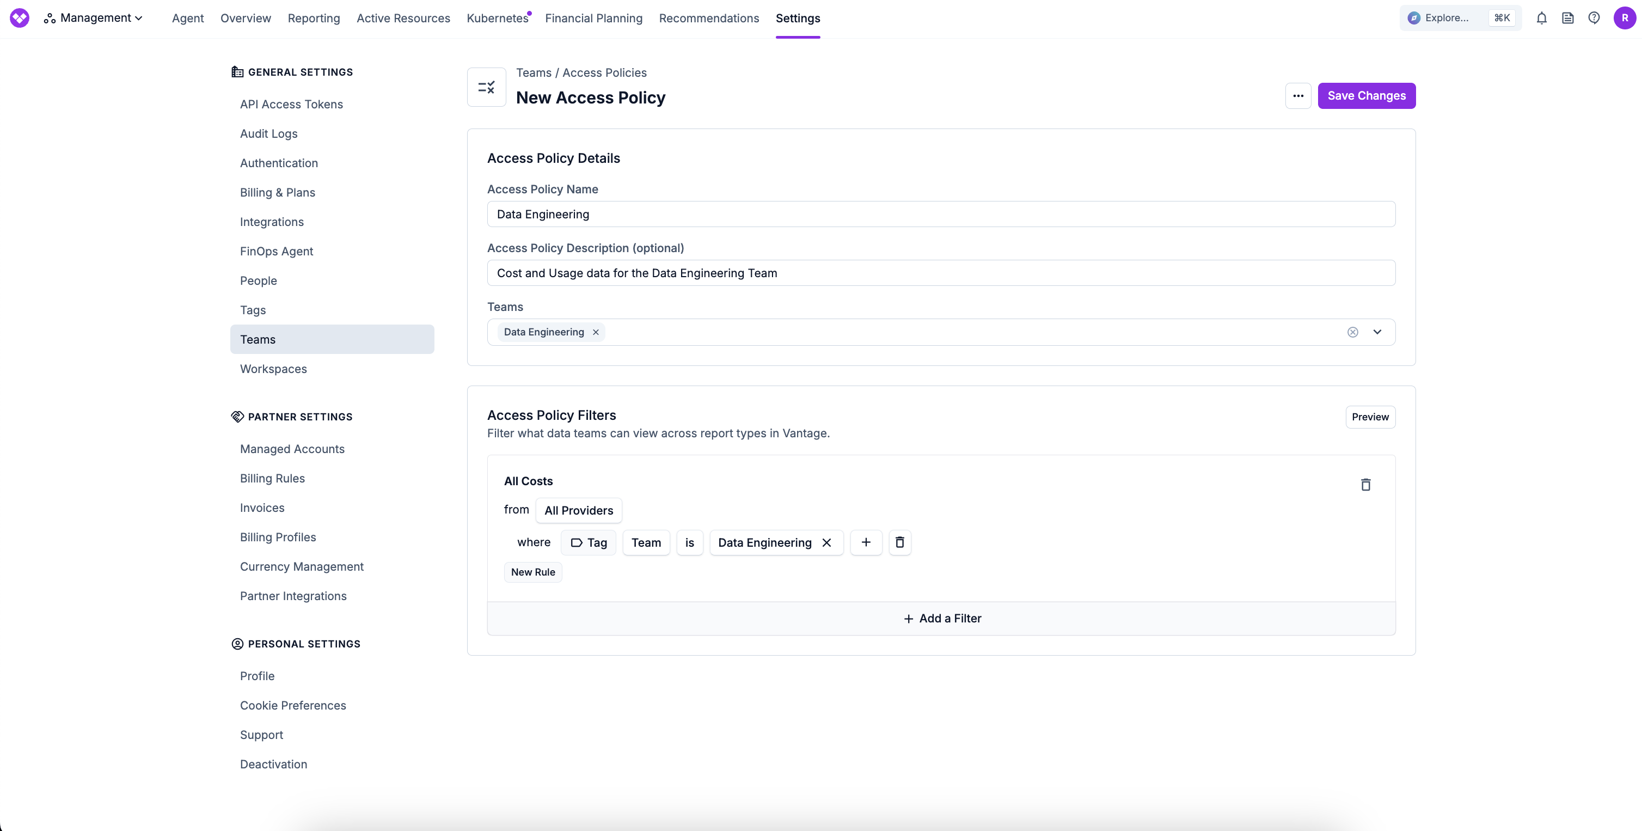This screenshot has width=1642, height=831.
Task: Open the Management workspace dropdown
Action: 93,18
